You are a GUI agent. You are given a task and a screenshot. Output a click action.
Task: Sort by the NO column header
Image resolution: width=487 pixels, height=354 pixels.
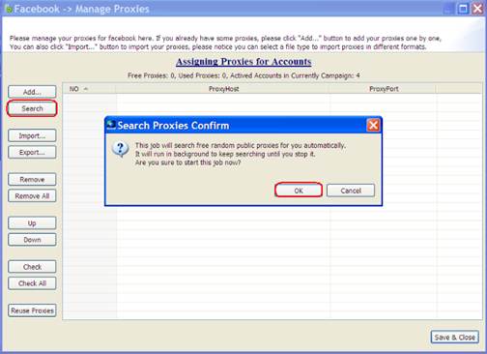(89, 89)
